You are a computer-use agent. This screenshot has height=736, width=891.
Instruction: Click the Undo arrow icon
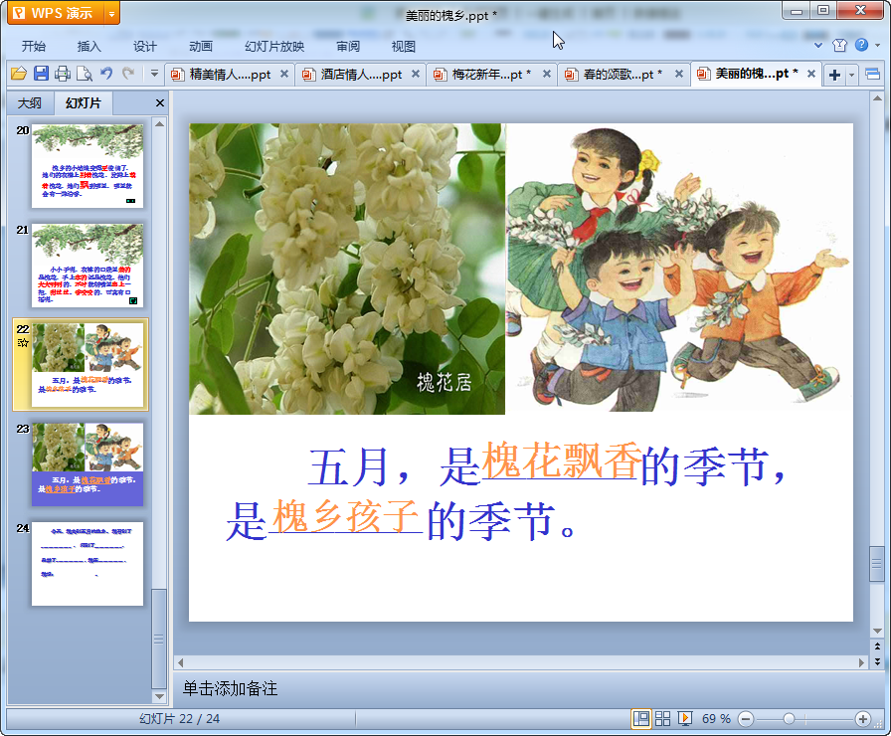coord(106,74)
